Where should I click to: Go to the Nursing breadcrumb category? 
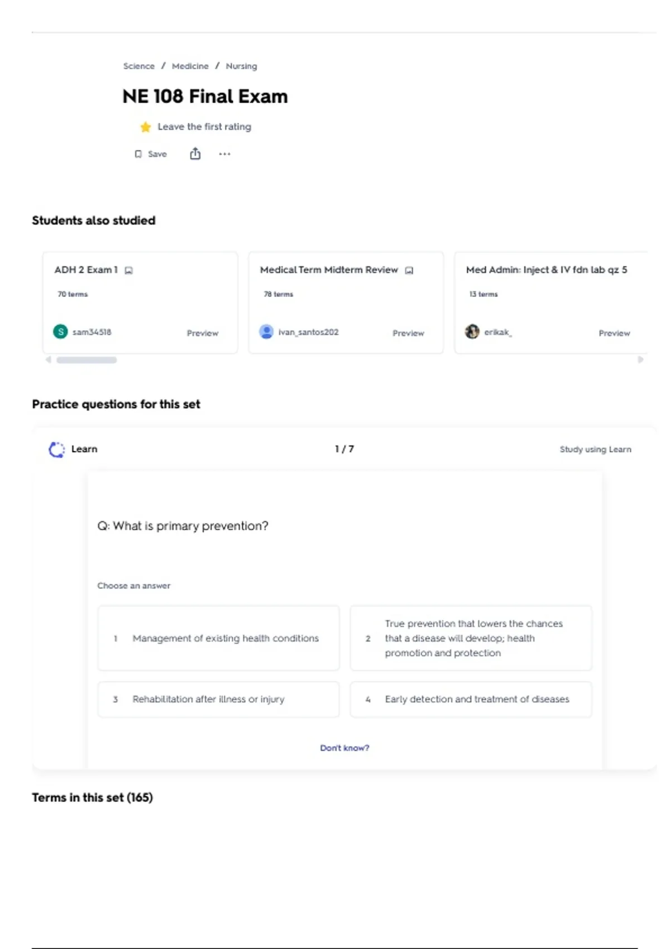tap(241, 66)
